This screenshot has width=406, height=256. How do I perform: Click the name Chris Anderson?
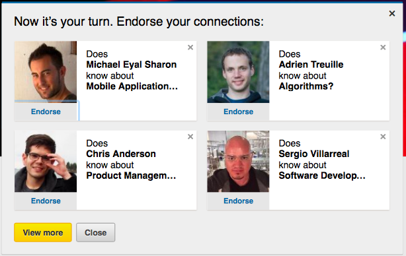point(121,154)
